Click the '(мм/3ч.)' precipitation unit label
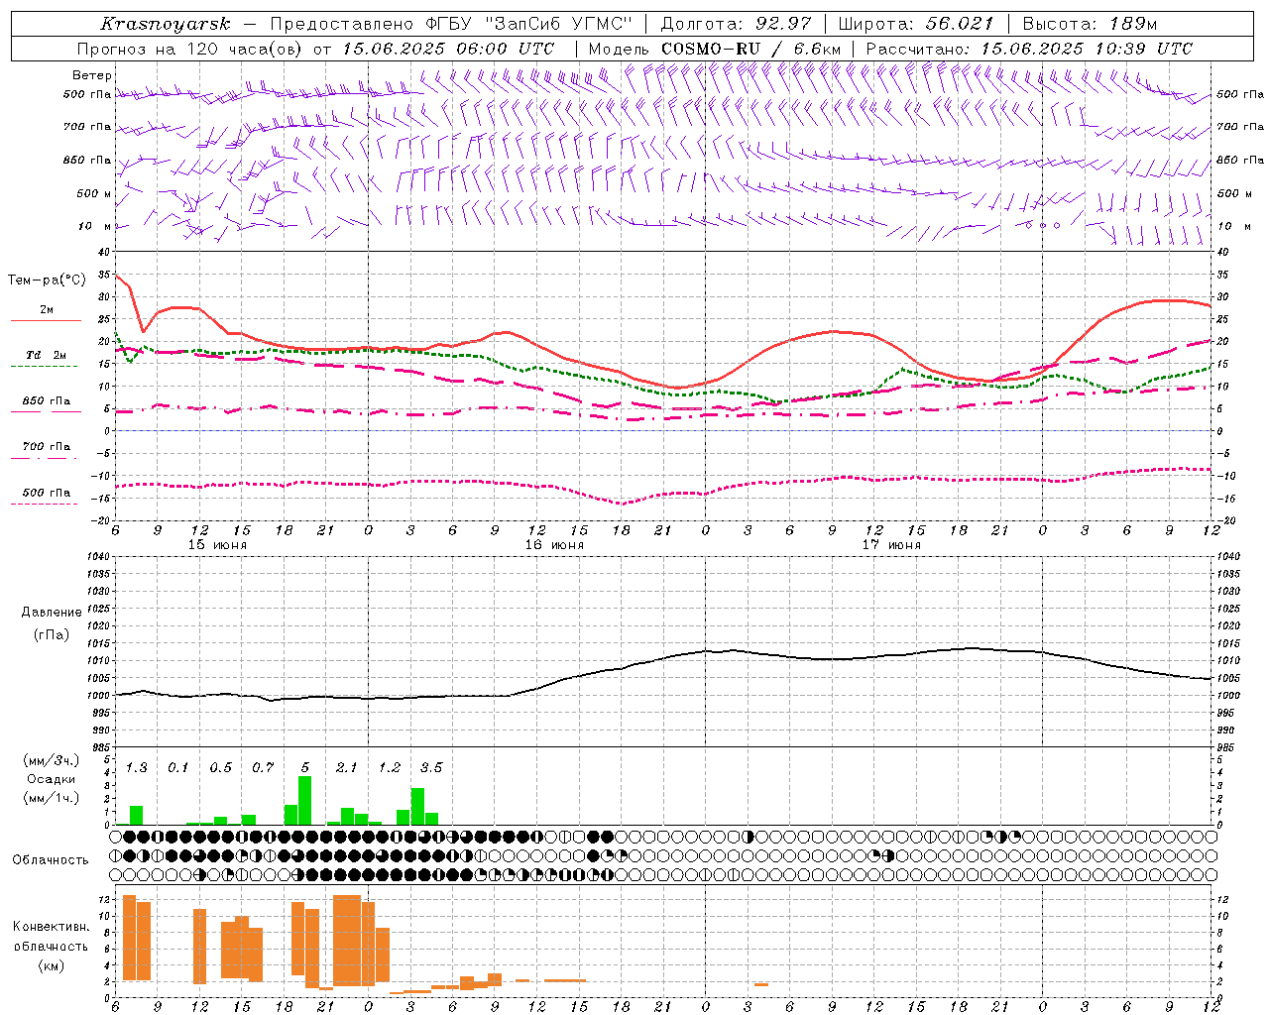 point(51,761)
